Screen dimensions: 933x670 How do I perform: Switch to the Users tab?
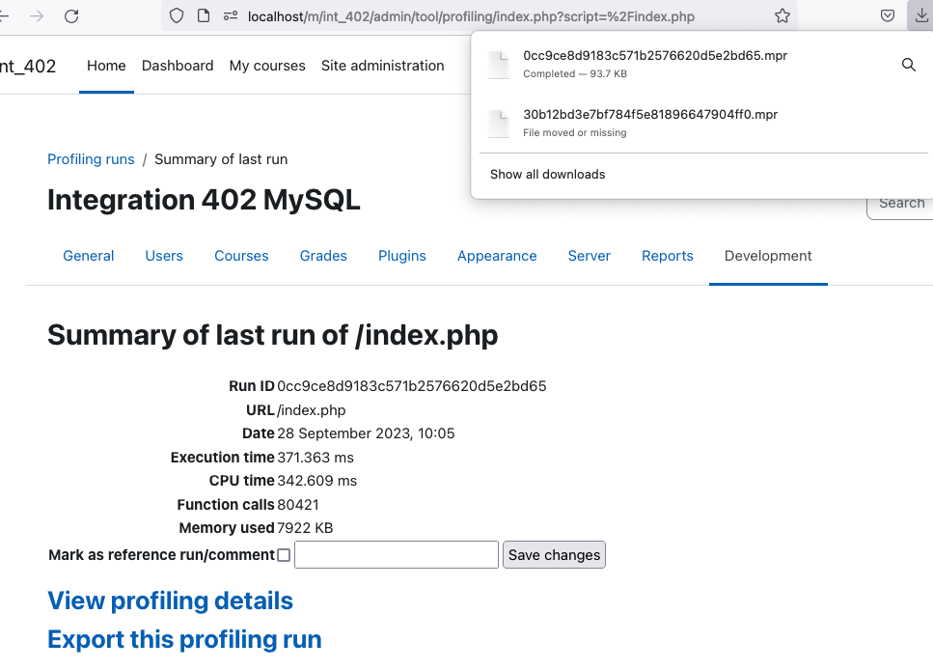click(x=164, y=256)
